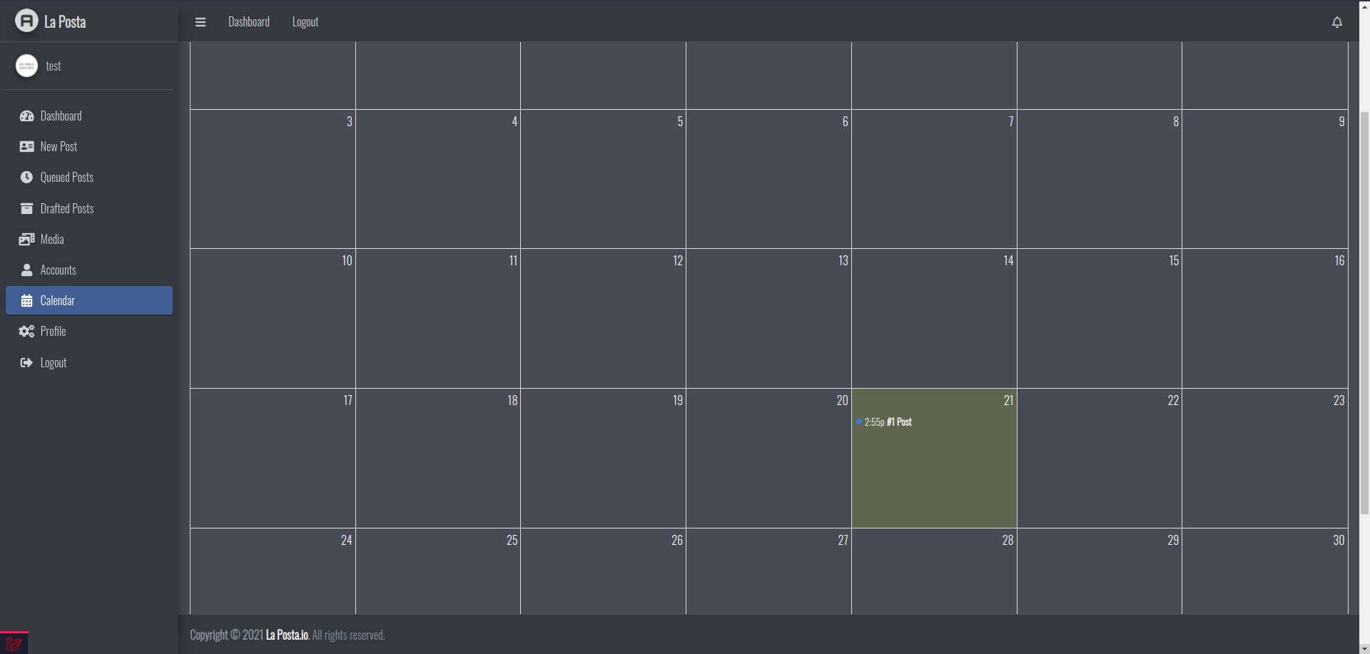Open the La Posta.io footer link

click(288, 635)
